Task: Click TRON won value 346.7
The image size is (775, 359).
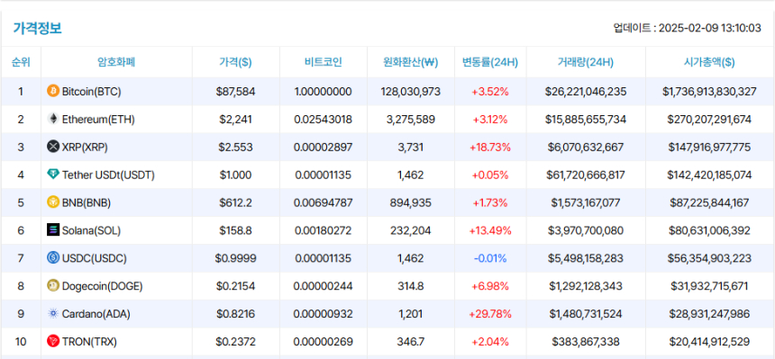Action: click(x=411, y=342)
